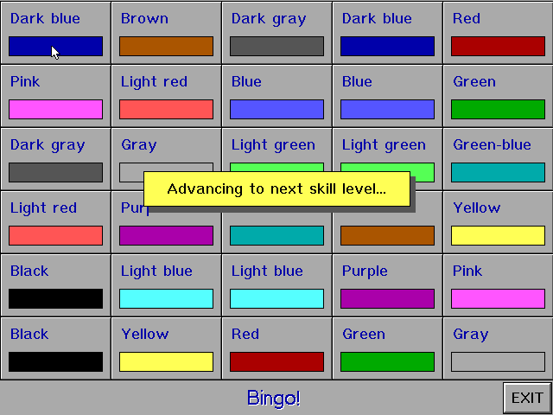The height and width of the screenshot is (415, 553).
Task: Choose the Yellow swatch between Black and Red
Action: [x=166, y=361]
